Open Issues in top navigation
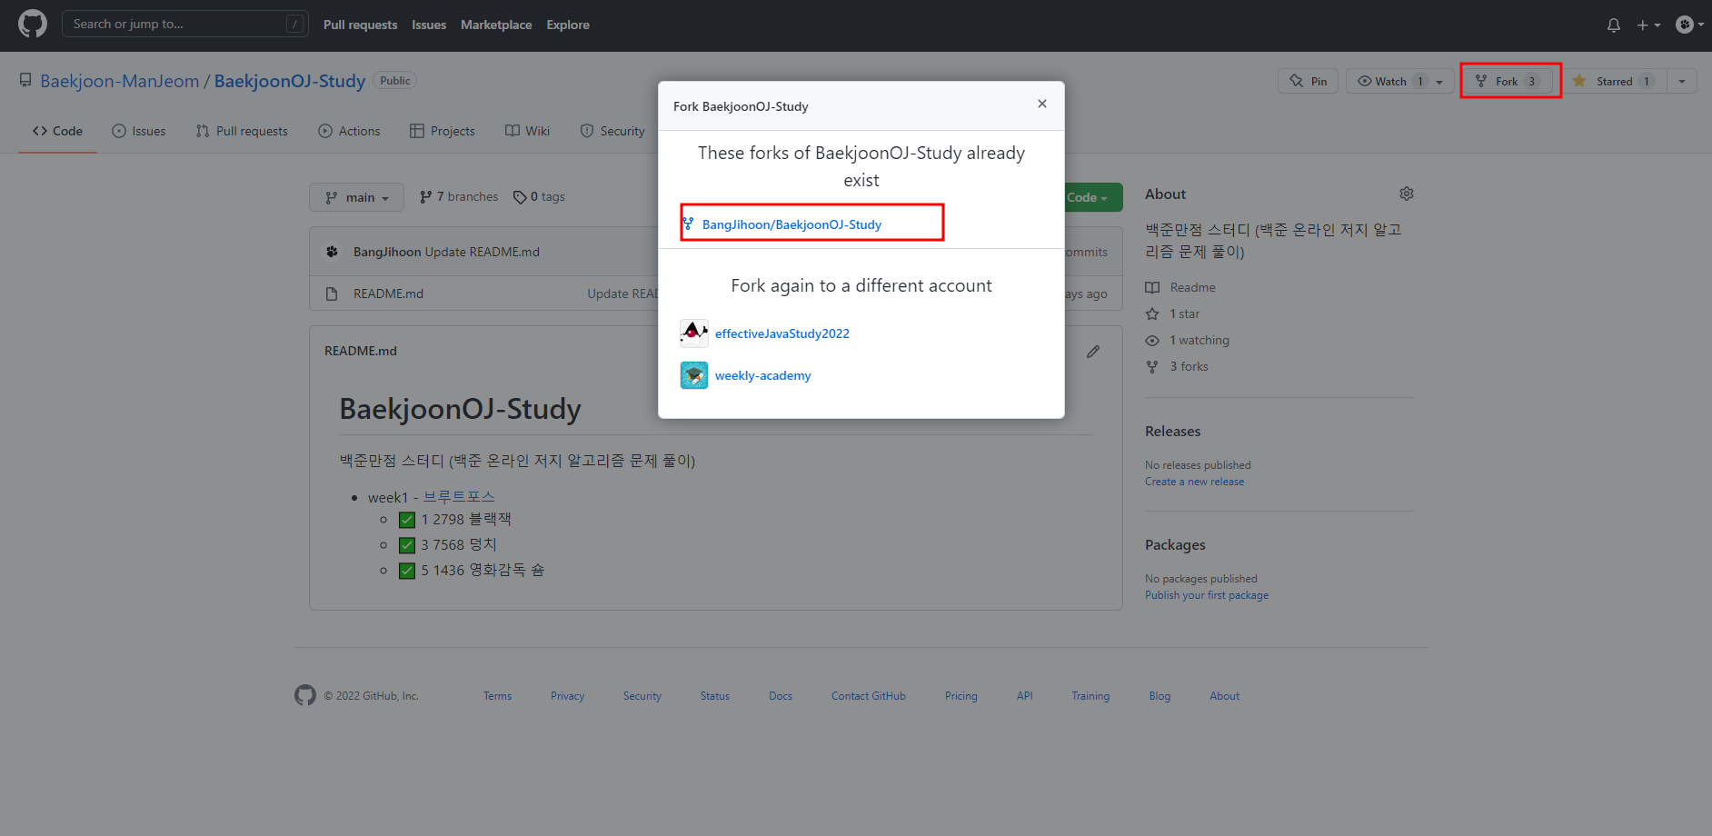Viewport: 1712px width, 836px height. pyautogui.click(x=429, y=25)
